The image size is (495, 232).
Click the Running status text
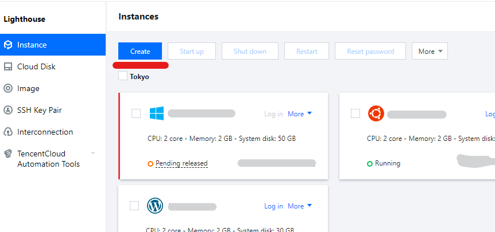pyautogui.click(x=388, y=163)
